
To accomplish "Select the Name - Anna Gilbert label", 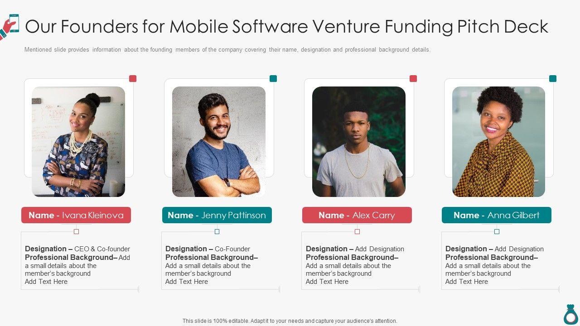I will pyautogui.click(x=497, y=215).
